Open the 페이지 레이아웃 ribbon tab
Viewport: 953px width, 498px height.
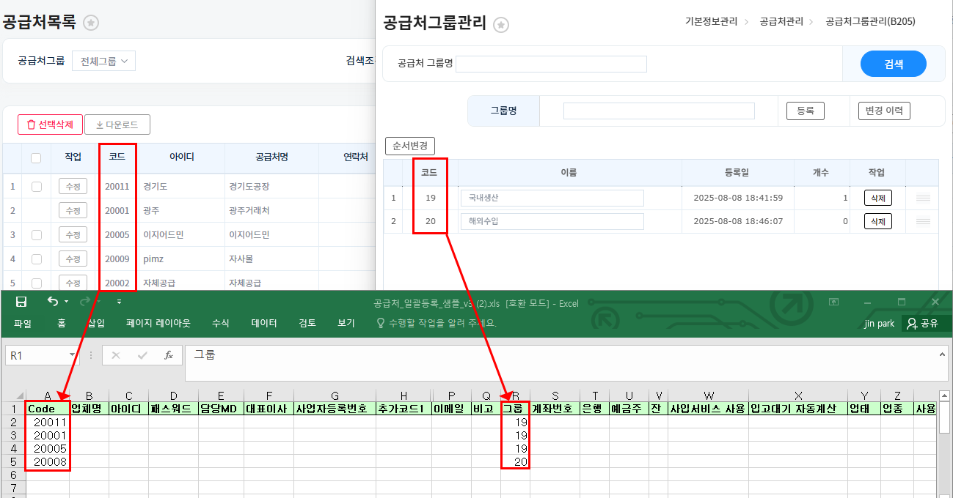point(158,323)
